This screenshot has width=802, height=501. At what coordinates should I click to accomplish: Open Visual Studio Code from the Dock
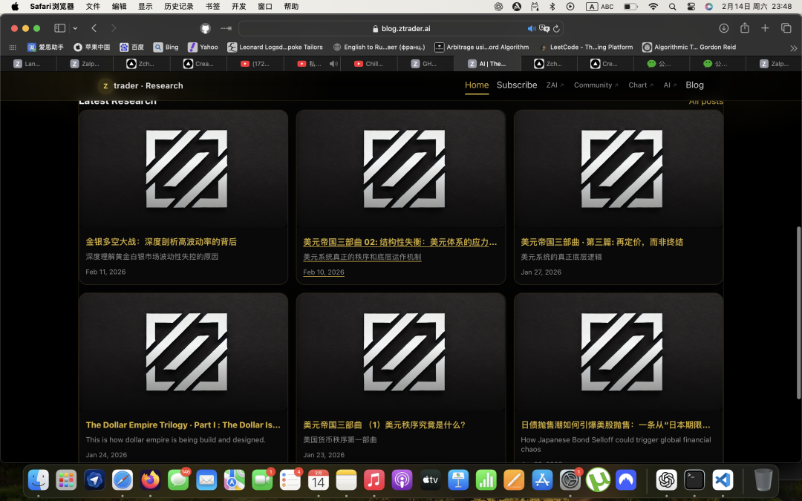(x=723, y=480)
